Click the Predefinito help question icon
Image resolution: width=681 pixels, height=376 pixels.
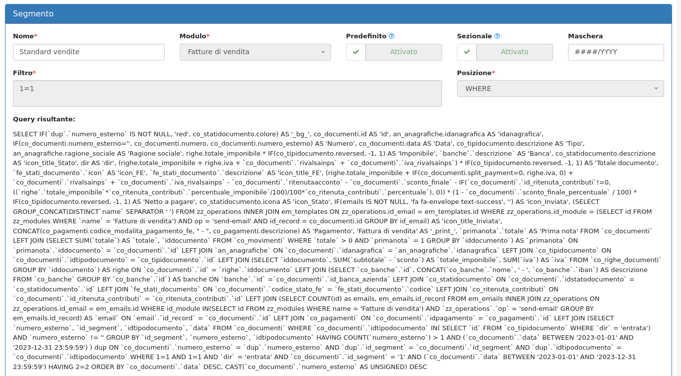coord(391,36)
